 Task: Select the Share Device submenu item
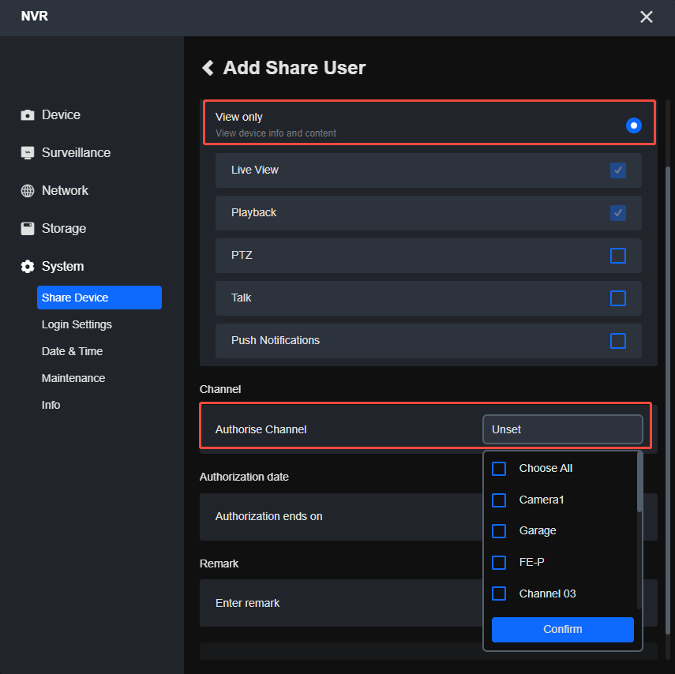pyautogui.click(x=99, y=298)
